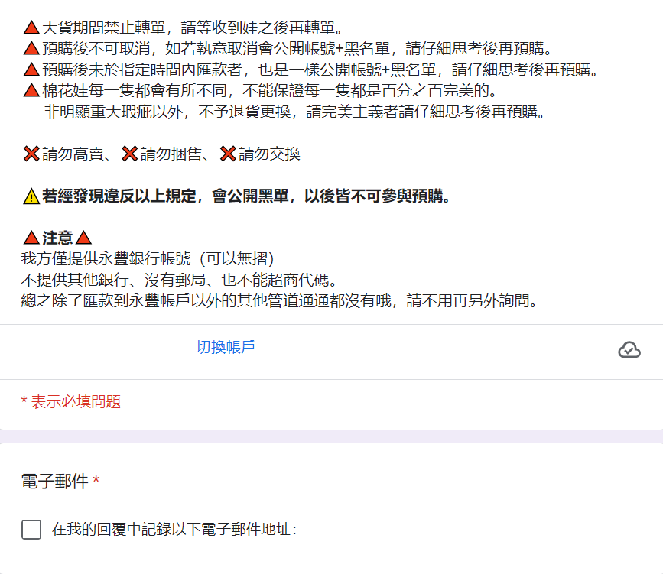The image size is (663, 574).
Task: Click the line 不提供其他銀行、沒有郵局
Action: click(179, 280)
